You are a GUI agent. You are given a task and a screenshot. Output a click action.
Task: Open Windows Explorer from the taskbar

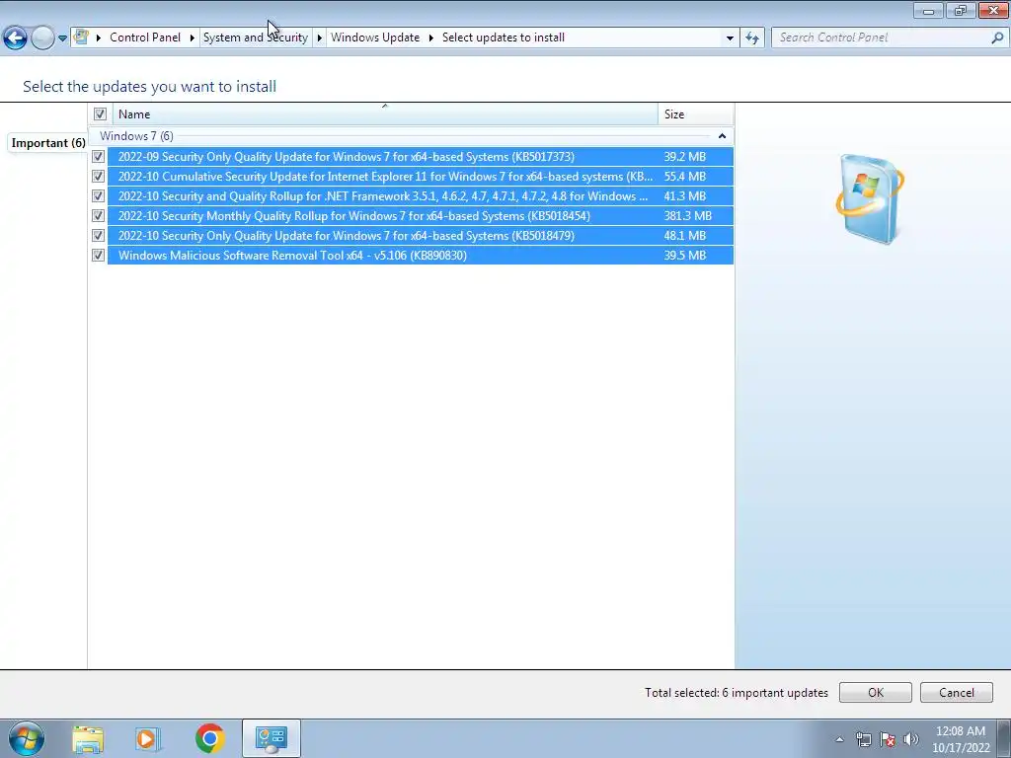88,738
